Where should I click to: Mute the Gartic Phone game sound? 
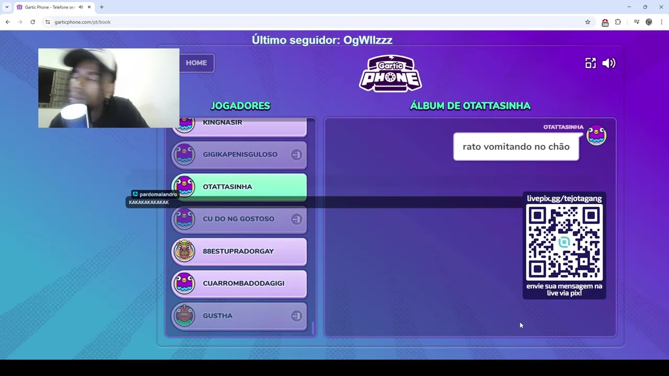(609, 63)
